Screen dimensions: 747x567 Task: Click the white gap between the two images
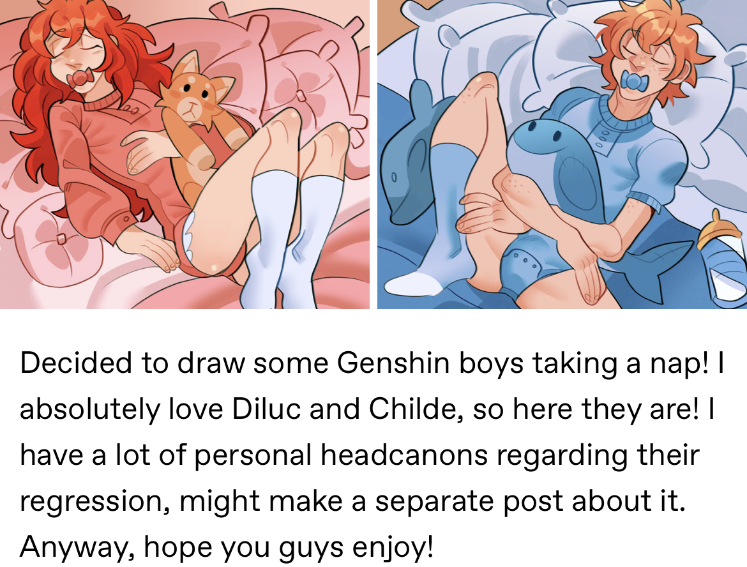pos(373,155)
